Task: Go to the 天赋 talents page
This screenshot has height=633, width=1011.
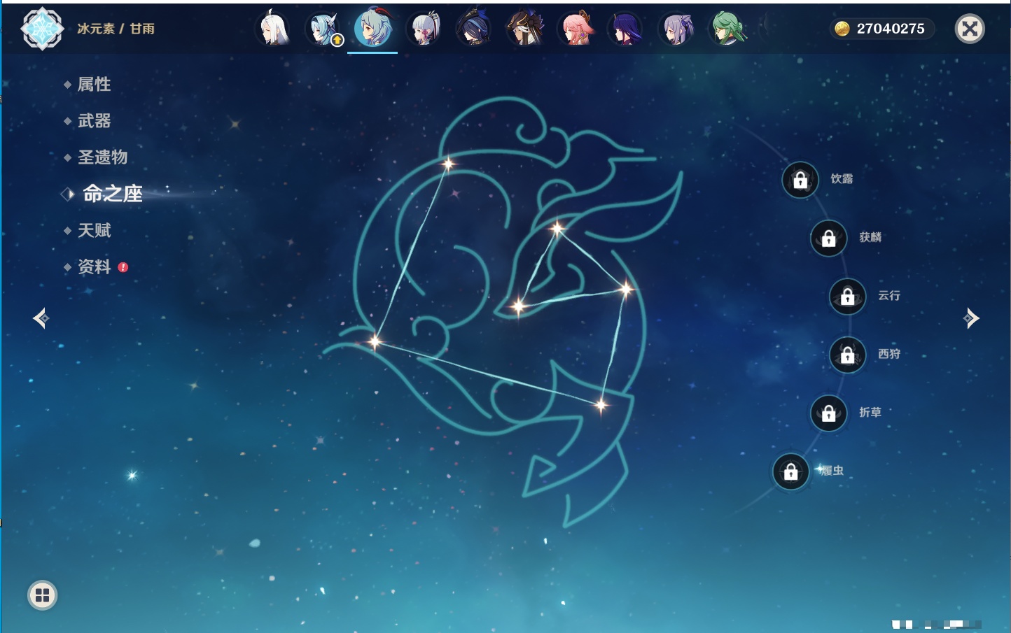Action: tap(94, 230)
